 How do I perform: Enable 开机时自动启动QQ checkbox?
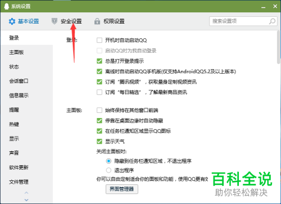[x=99, y=40]
